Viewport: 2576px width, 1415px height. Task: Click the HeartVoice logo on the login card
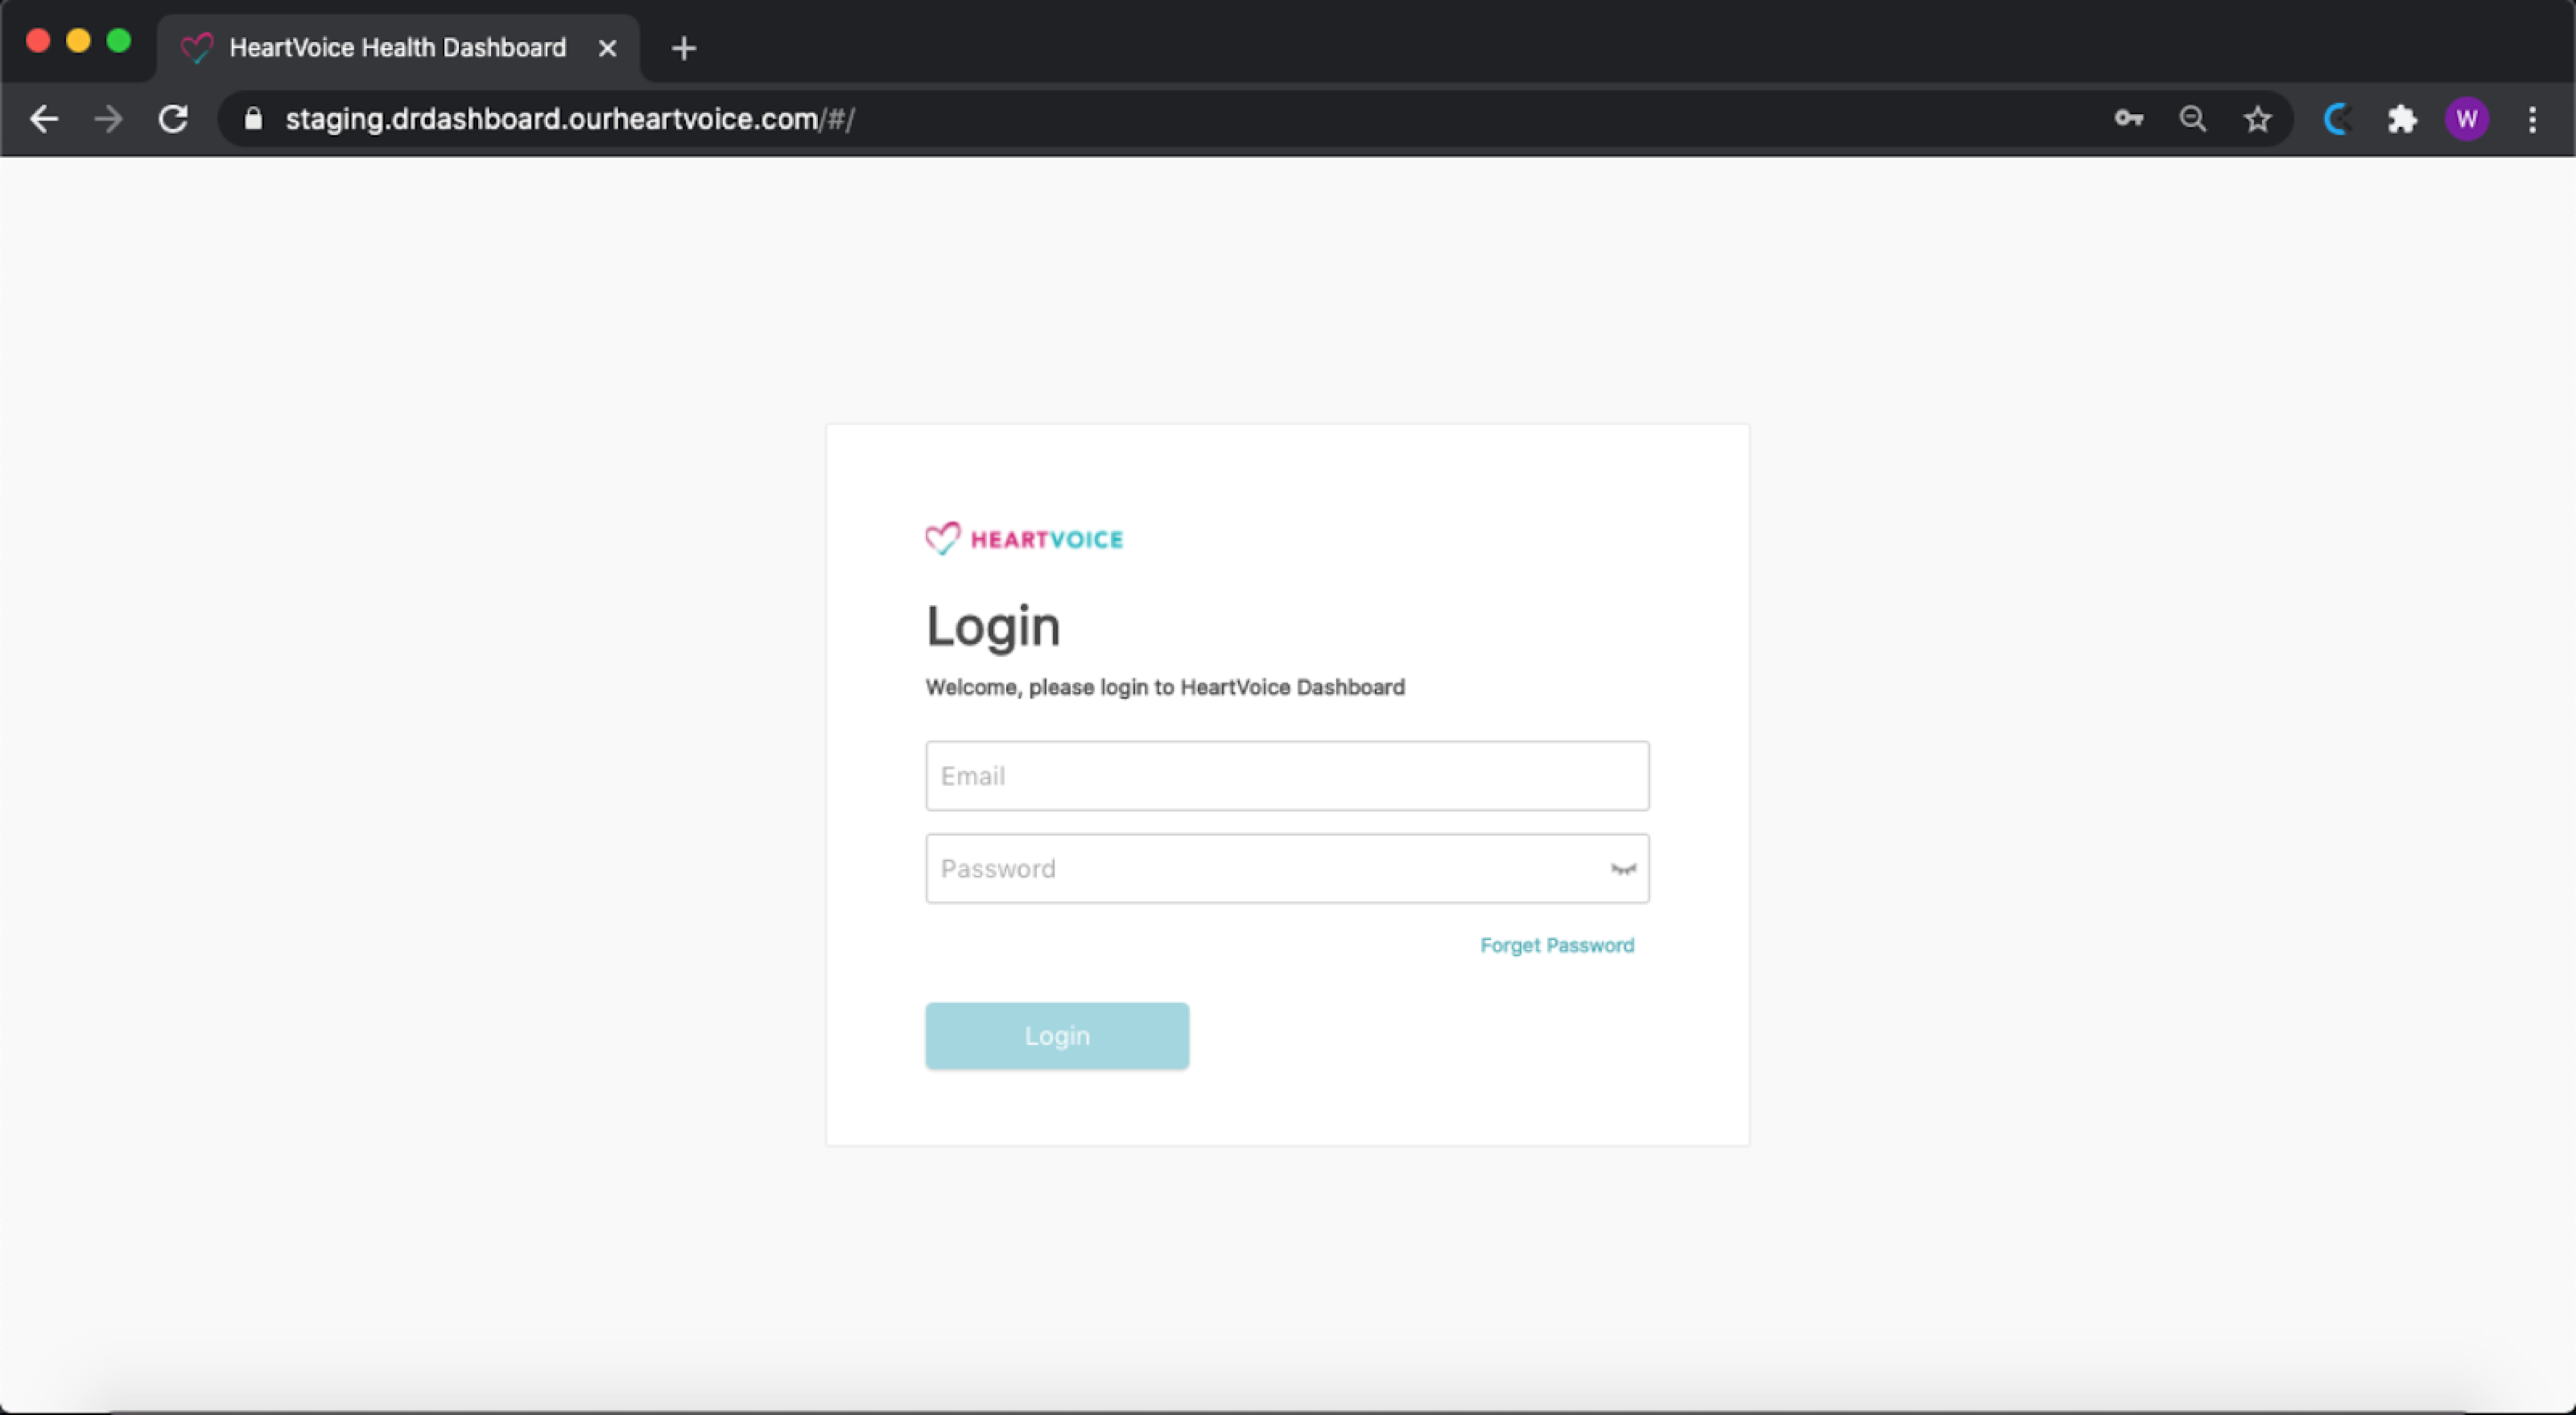click(1024, 539)
